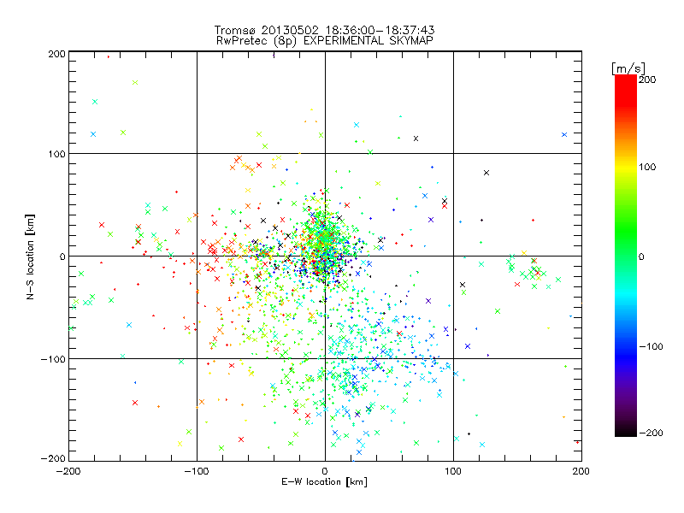Click the "[m/s]" colorbar unit label
Screen dimensions: 684x513
[628, 68]
